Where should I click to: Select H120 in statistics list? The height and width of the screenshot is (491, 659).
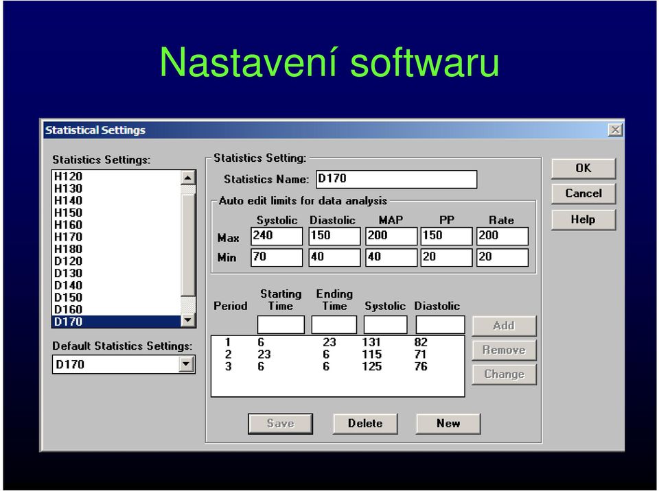(117, 176)
